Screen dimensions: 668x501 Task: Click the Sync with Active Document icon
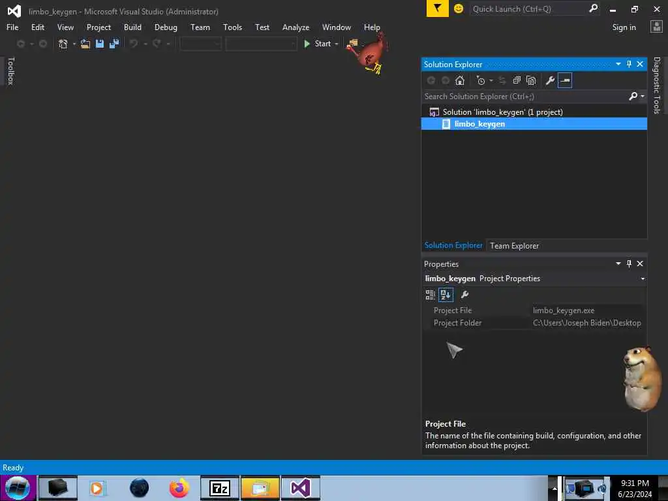(x=502, y=80)
